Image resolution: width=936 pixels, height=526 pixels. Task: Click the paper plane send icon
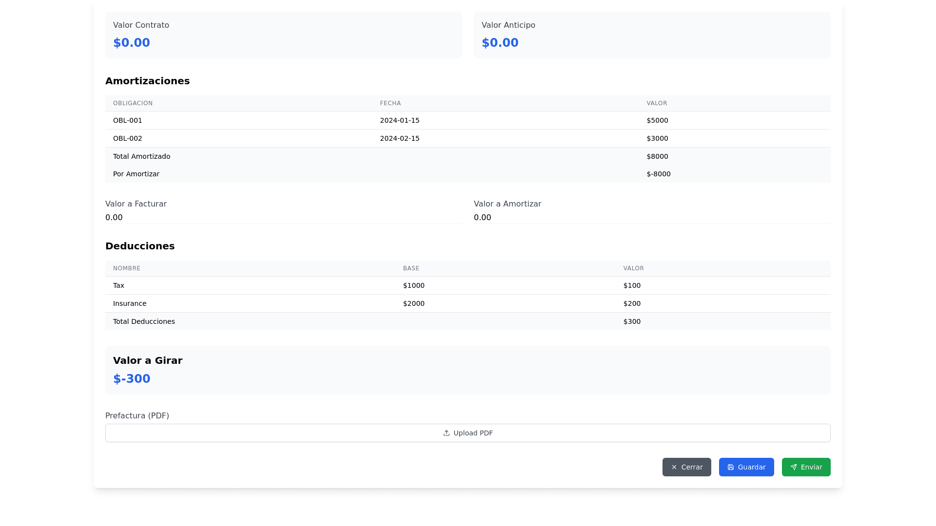(794, 467)
